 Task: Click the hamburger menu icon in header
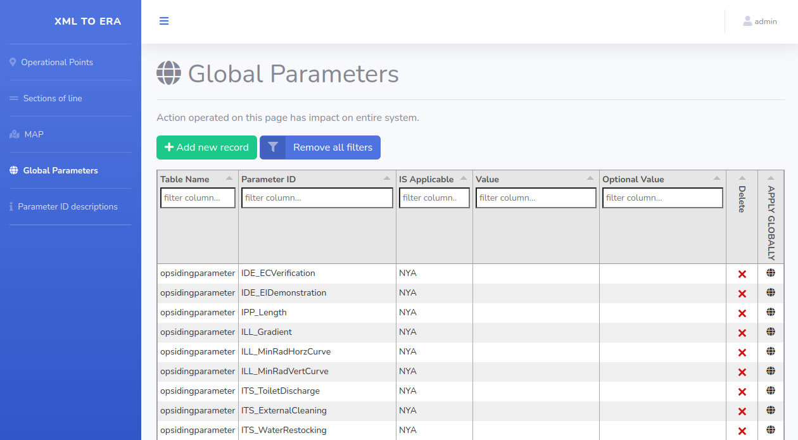[x=164, y=21]
